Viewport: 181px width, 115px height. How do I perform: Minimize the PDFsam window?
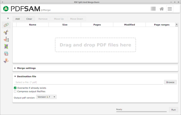(171, 2)
